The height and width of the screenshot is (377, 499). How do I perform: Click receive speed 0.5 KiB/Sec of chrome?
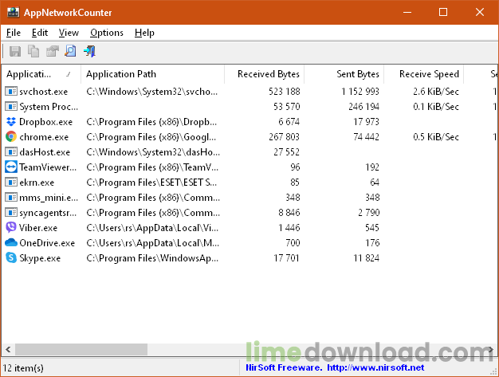pos(436,137)
